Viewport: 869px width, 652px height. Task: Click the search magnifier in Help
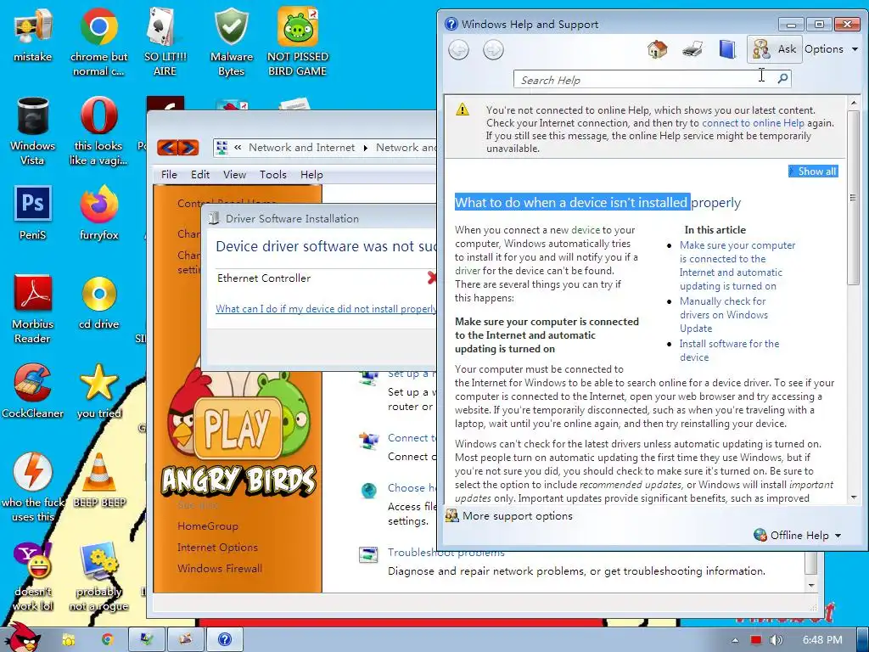[x=782, y=79]
